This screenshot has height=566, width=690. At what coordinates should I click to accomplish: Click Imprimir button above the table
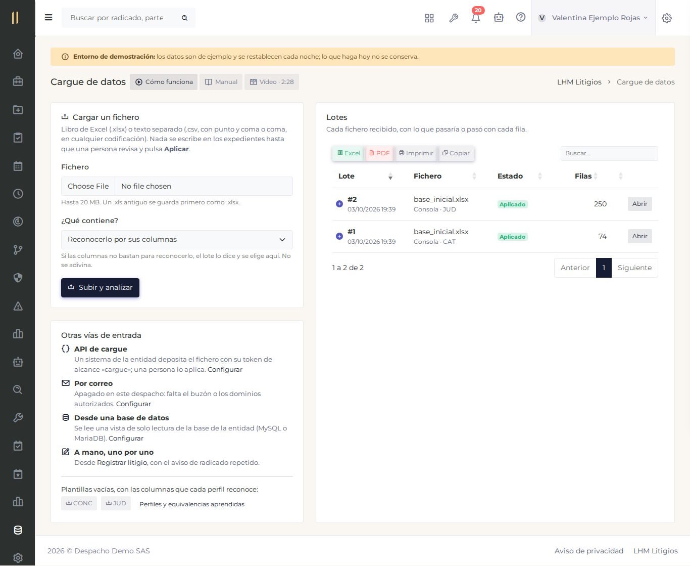416,153
